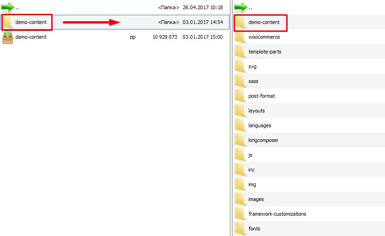Select the layouts folder name

[256, 111]
